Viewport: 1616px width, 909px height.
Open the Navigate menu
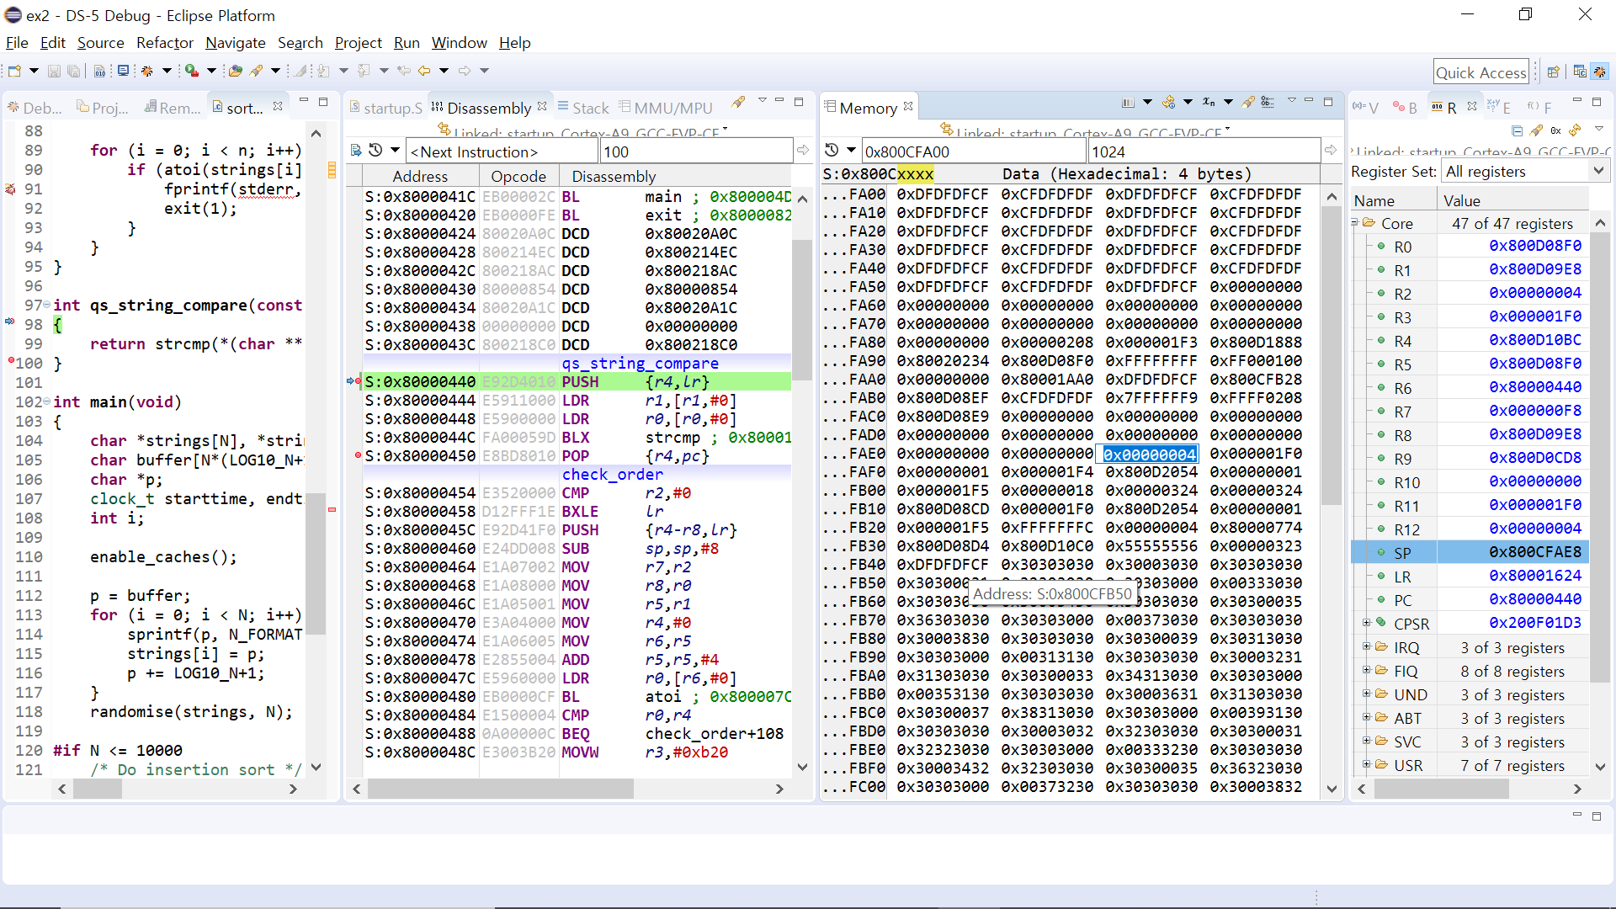pyautogui.click(x=235, y=43)
